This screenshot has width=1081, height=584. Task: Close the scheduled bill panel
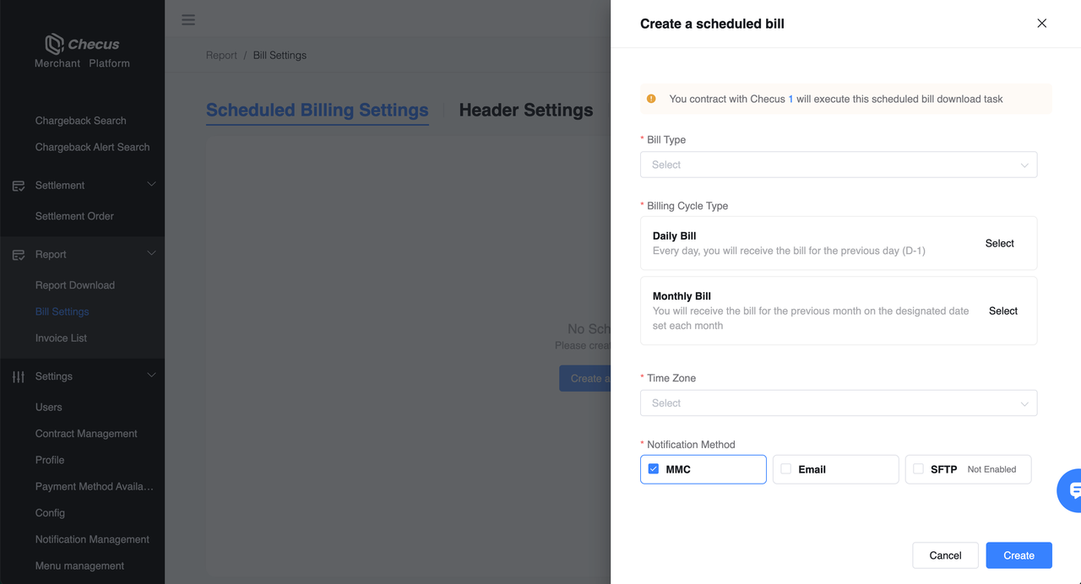tap(1041, 24)
